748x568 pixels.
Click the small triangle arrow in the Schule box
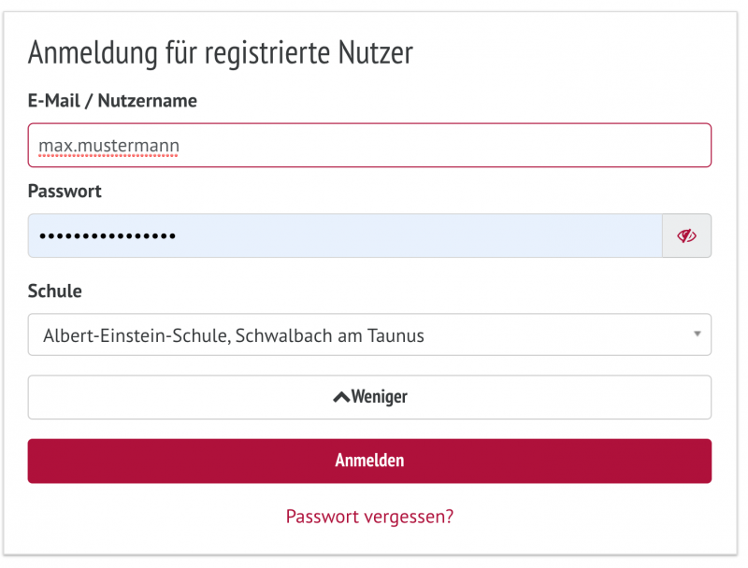pyautogui.click(x=698, y=334)
